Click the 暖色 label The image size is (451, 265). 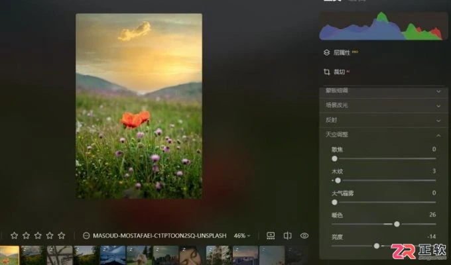coord(337,215)
